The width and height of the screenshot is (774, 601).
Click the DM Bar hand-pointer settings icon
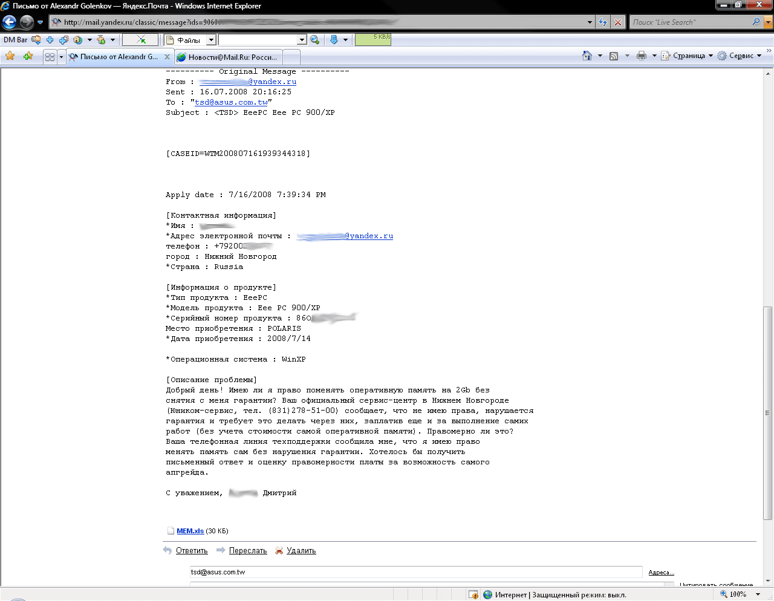coord(101,40)
